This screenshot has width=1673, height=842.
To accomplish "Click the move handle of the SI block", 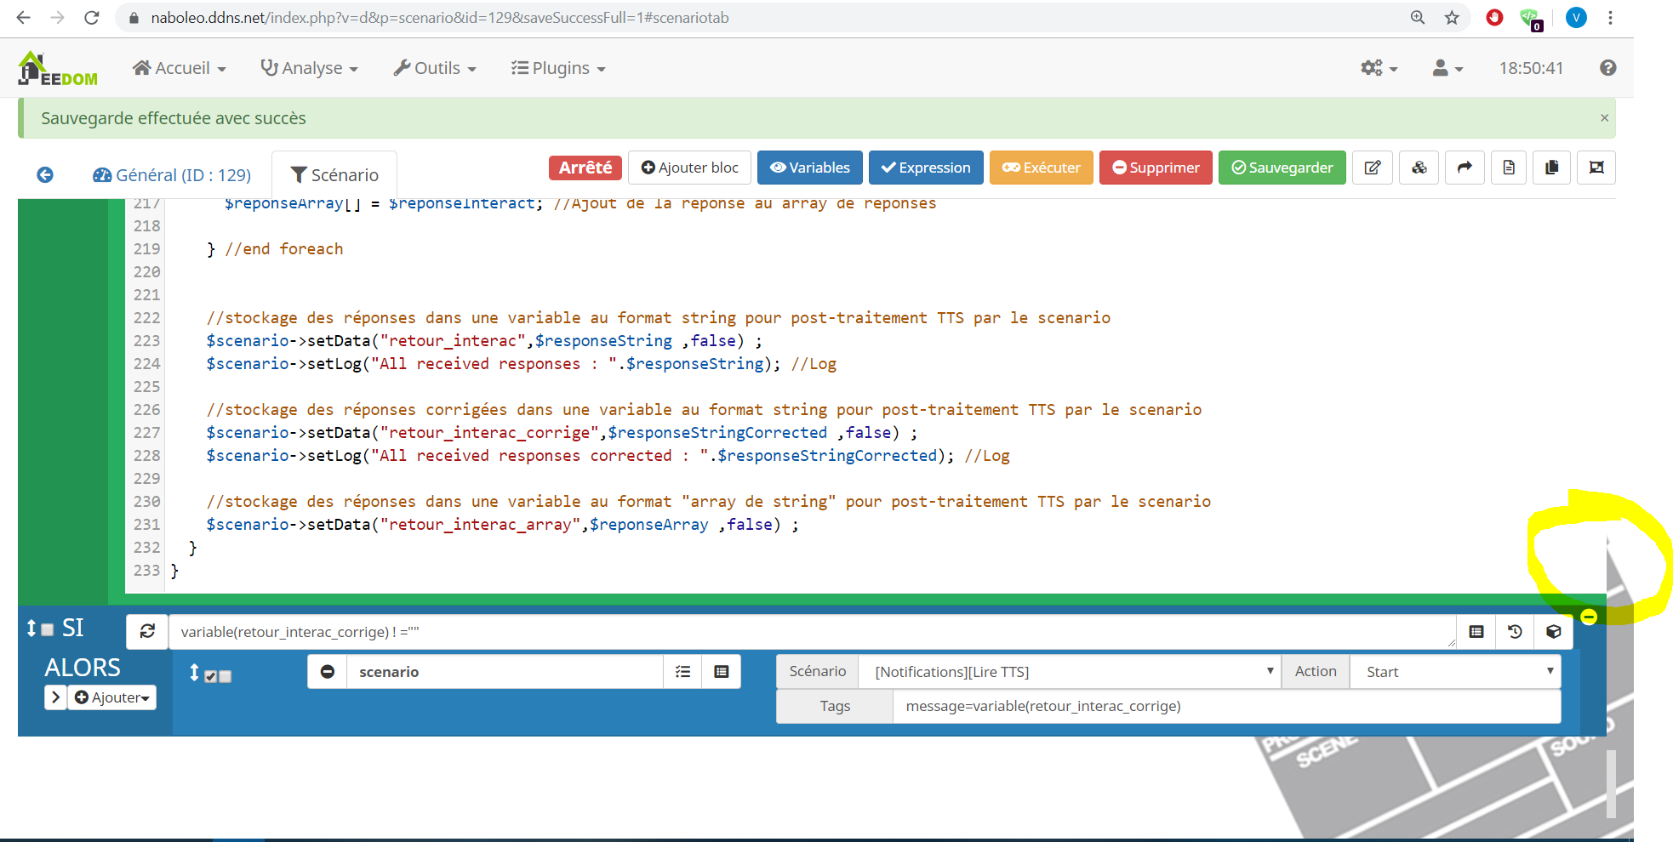I will point(31,628).
